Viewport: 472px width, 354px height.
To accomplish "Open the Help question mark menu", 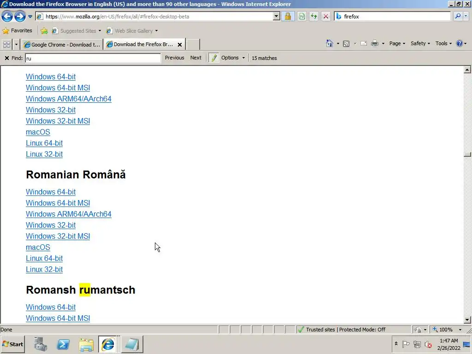I will [461, 43].
